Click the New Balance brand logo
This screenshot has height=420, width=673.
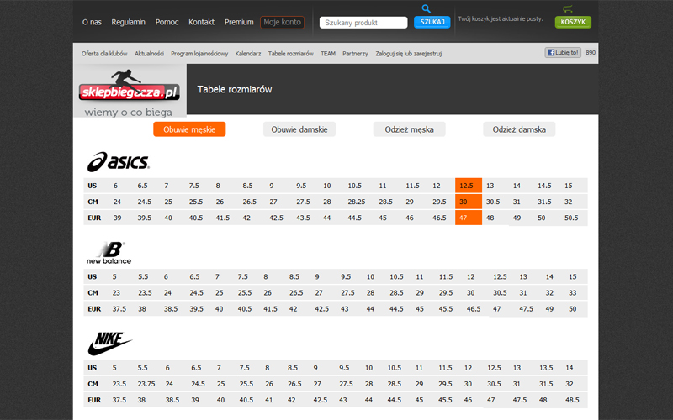coord(109,253)
